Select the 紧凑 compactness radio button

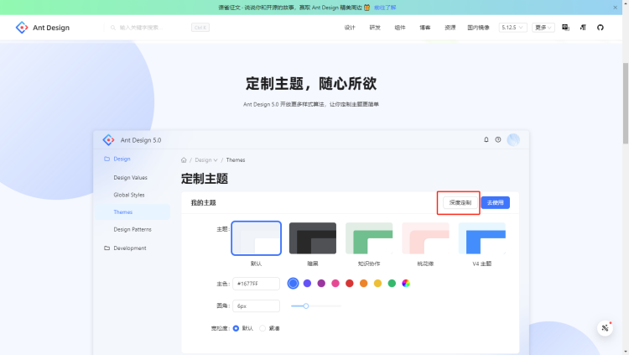coord(263,328)
